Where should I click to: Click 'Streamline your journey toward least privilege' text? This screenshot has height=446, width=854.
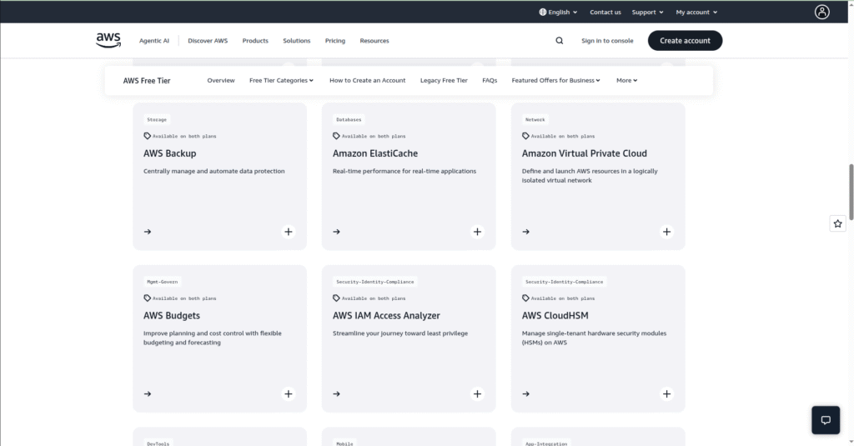[400, 333]
